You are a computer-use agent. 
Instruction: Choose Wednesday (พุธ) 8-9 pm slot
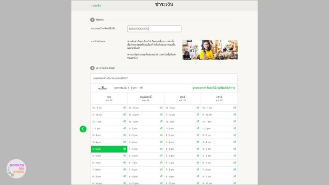pyautogui.click(x=109, y=177)
